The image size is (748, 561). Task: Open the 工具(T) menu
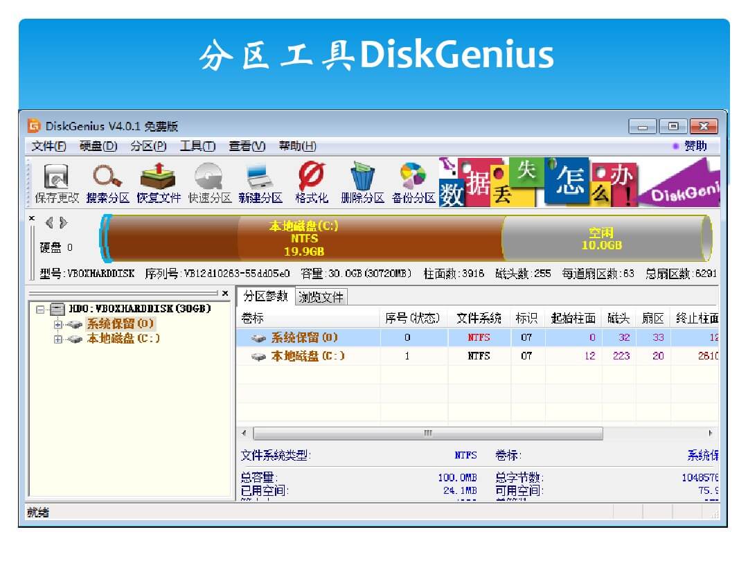[x=197, y=146]
